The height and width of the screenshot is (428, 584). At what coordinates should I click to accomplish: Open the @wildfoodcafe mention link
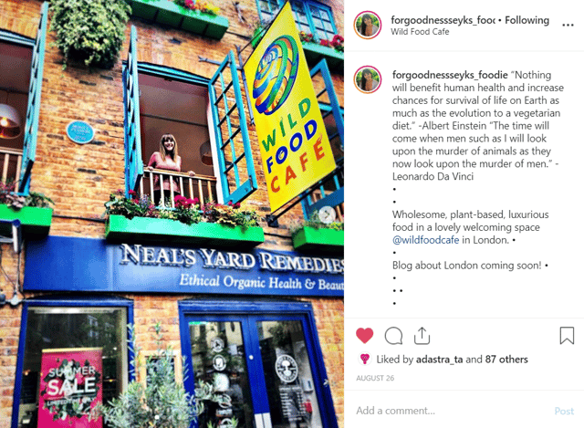tap(425, 240)
